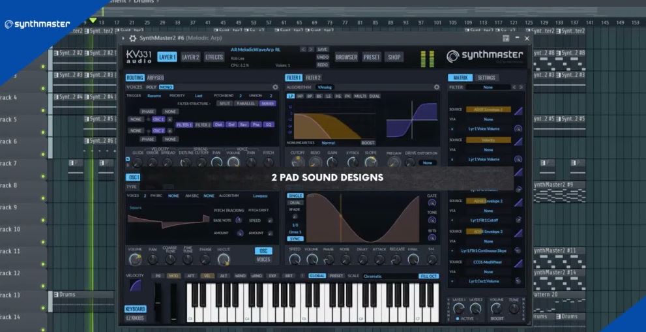Viewport: 646px width, 332px height.
Task: Click the LFO Speed knob
Action: point(295,259)
